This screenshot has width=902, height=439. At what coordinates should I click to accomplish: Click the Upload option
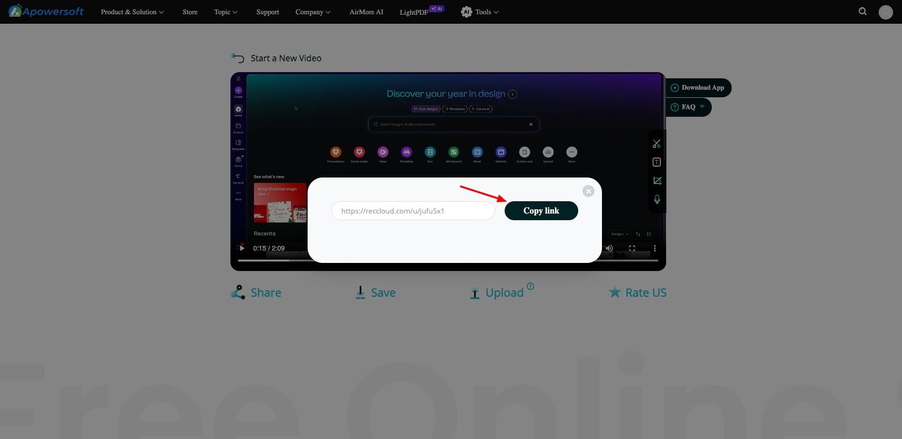[497, 292]
